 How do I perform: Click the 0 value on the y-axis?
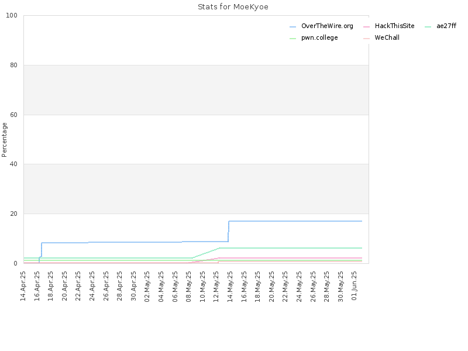[x=16, y=264]
